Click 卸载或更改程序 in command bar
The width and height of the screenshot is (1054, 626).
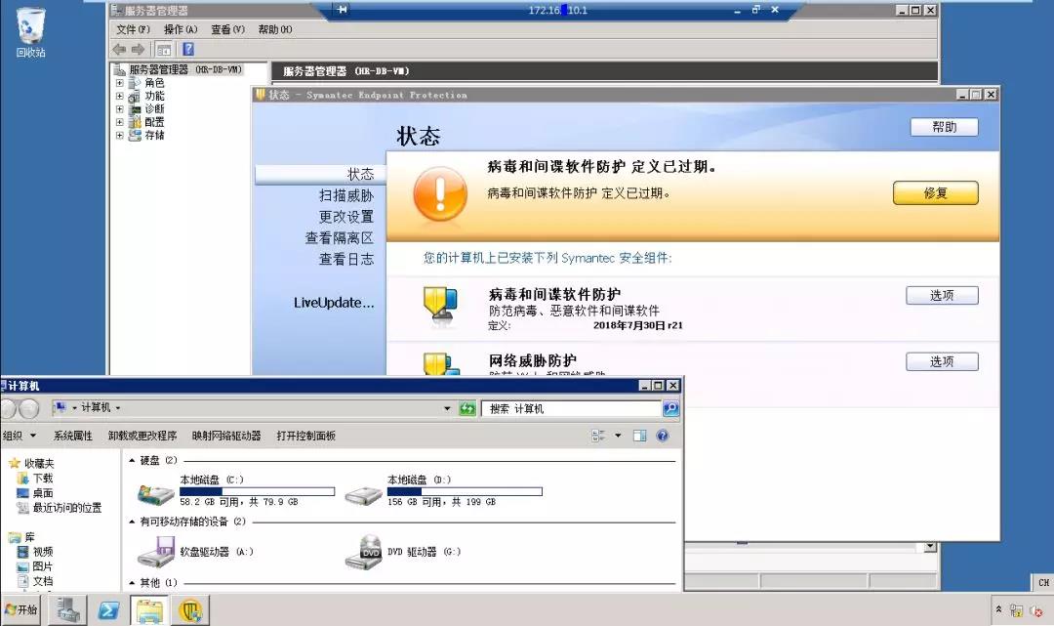pyautogui.click(x=142, y=436)
